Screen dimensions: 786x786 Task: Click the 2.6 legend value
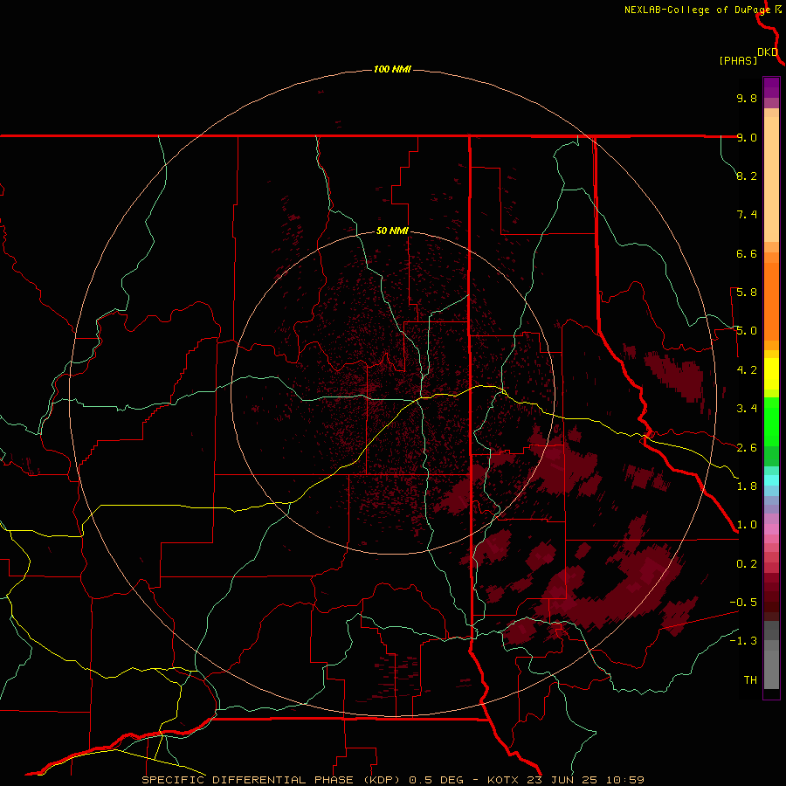point(747,448)
